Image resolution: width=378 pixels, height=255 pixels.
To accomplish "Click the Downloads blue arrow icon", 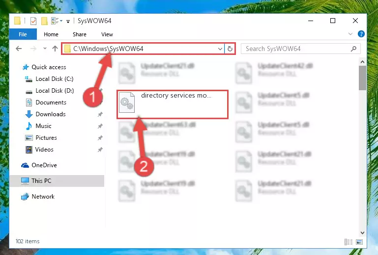I will (x=29, y=114).
